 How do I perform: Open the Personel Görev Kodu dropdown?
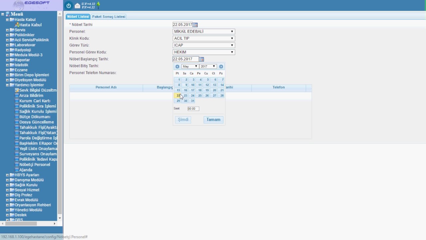coord(204,52)
